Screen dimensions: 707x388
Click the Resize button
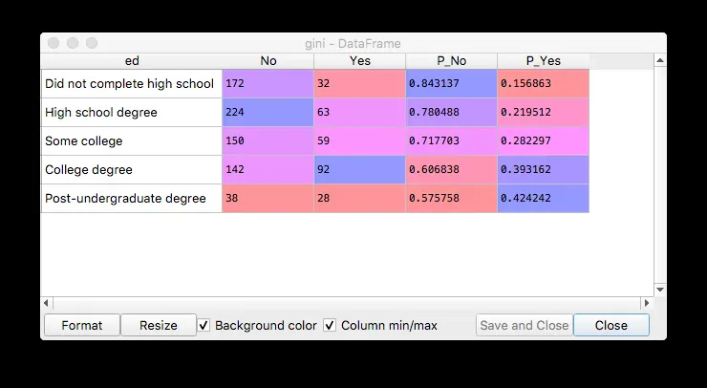159,325
